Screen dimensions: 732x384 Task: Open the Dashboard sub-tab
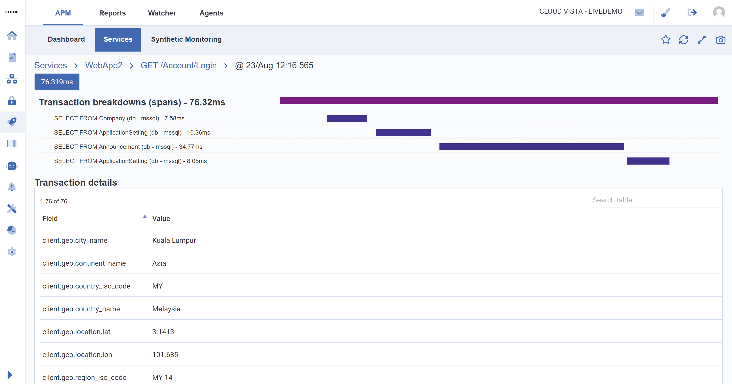click(66, 39)
